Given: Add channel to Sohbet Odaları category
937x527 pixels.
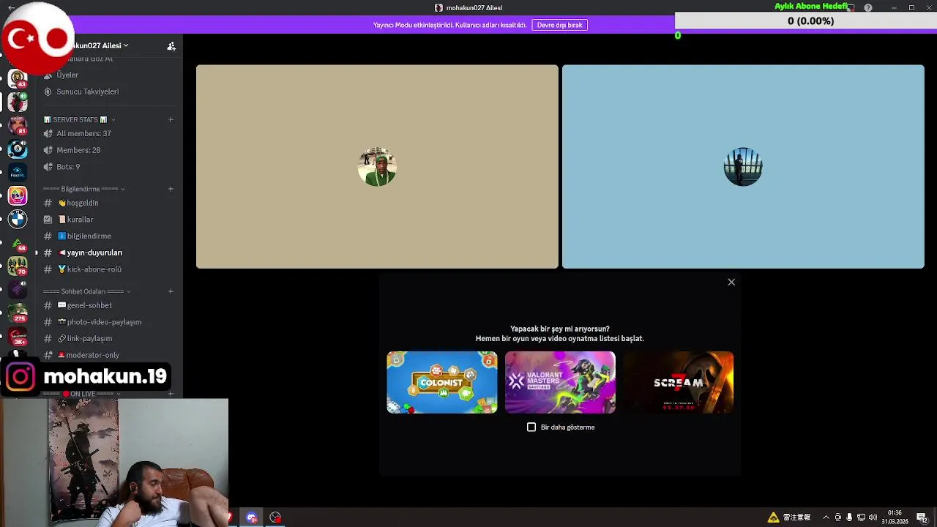Looking at the screenshot, I should [x=171, y=291].
